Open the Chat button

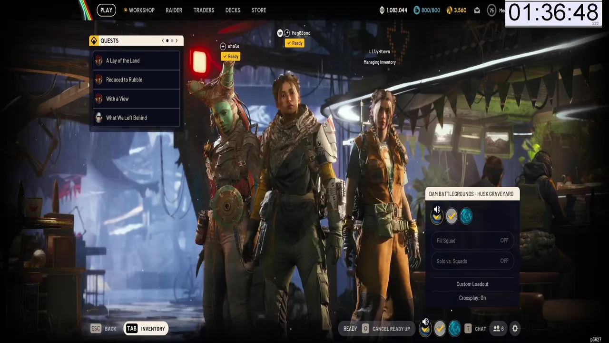475,328
